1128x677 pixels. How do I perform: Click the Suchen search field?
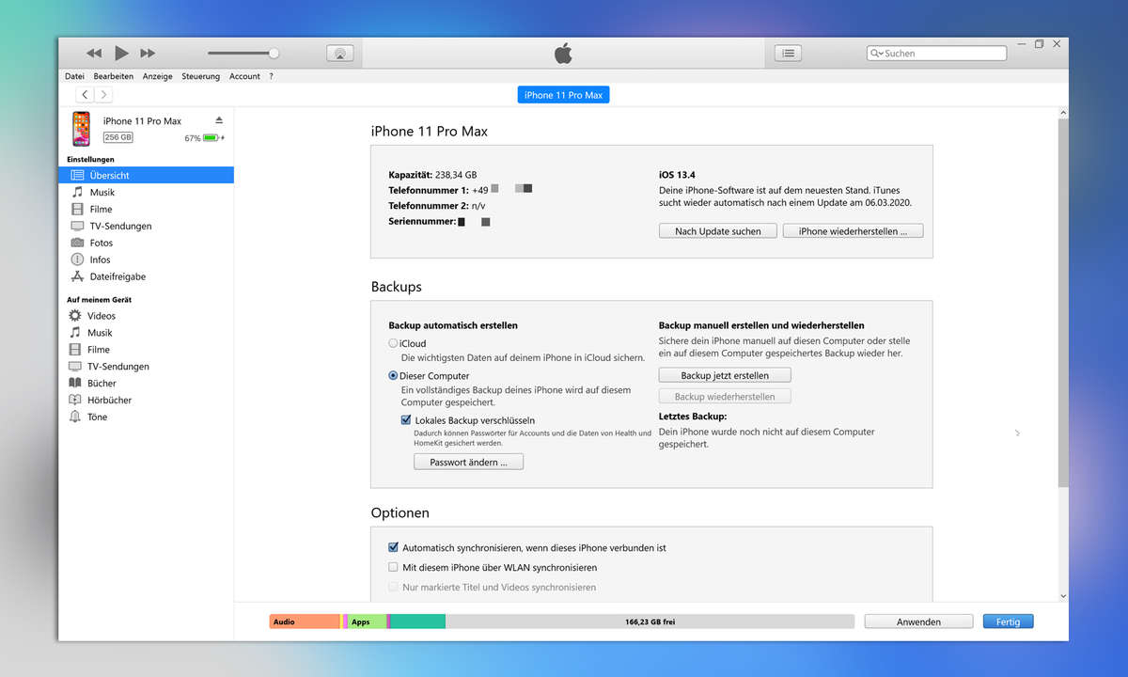(x=936, y=54)
